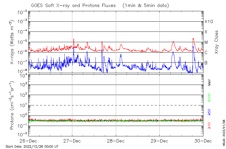The width and height of the screenshot is (226, 149).
Task: Click the C flare class label
Action: (x=206, y=53)
